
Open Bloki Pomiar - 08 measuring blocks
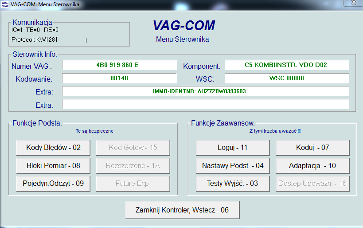pyautogui.click(x=53, y=165)
